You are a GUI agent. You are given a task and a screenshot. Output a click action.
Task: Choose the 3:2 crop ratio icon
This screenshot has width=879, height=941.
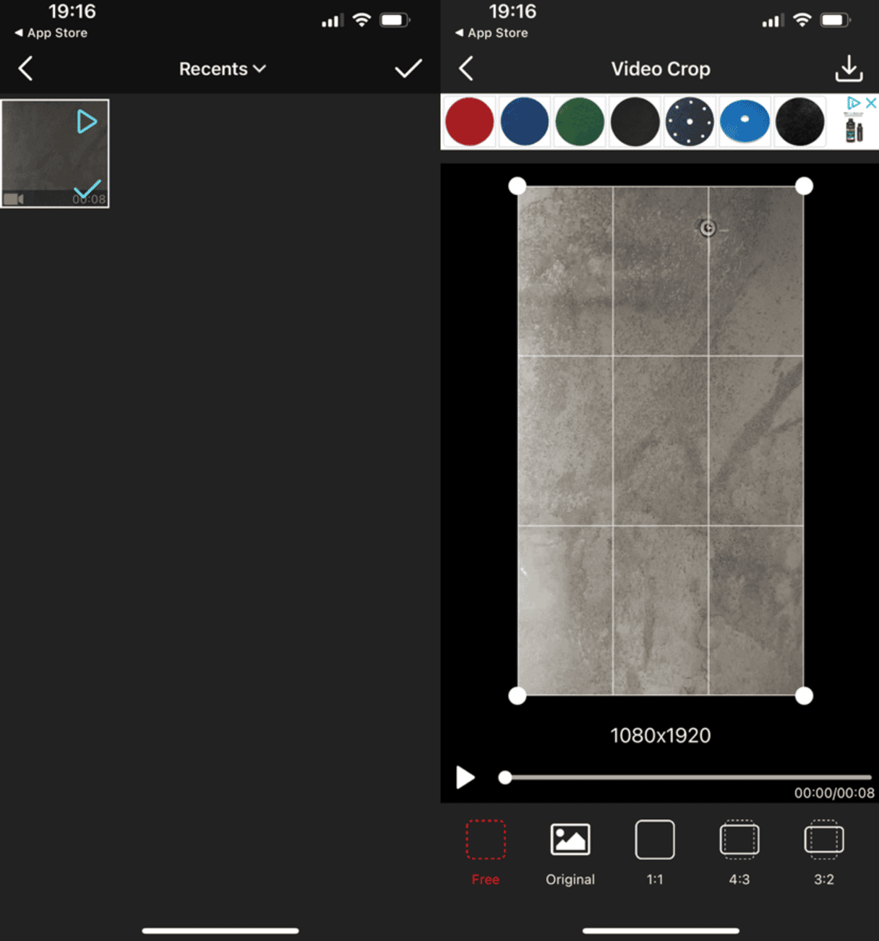click(x=823, y=840)
